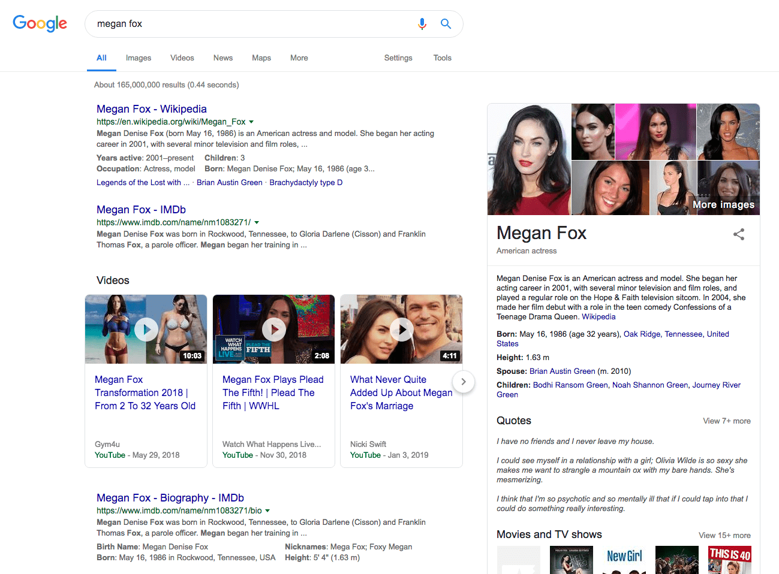Switch to the News tab

point(223,58)
